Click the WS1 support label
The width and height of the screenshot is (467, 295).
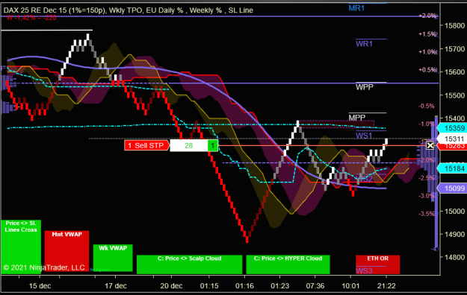tap(364, 136)
